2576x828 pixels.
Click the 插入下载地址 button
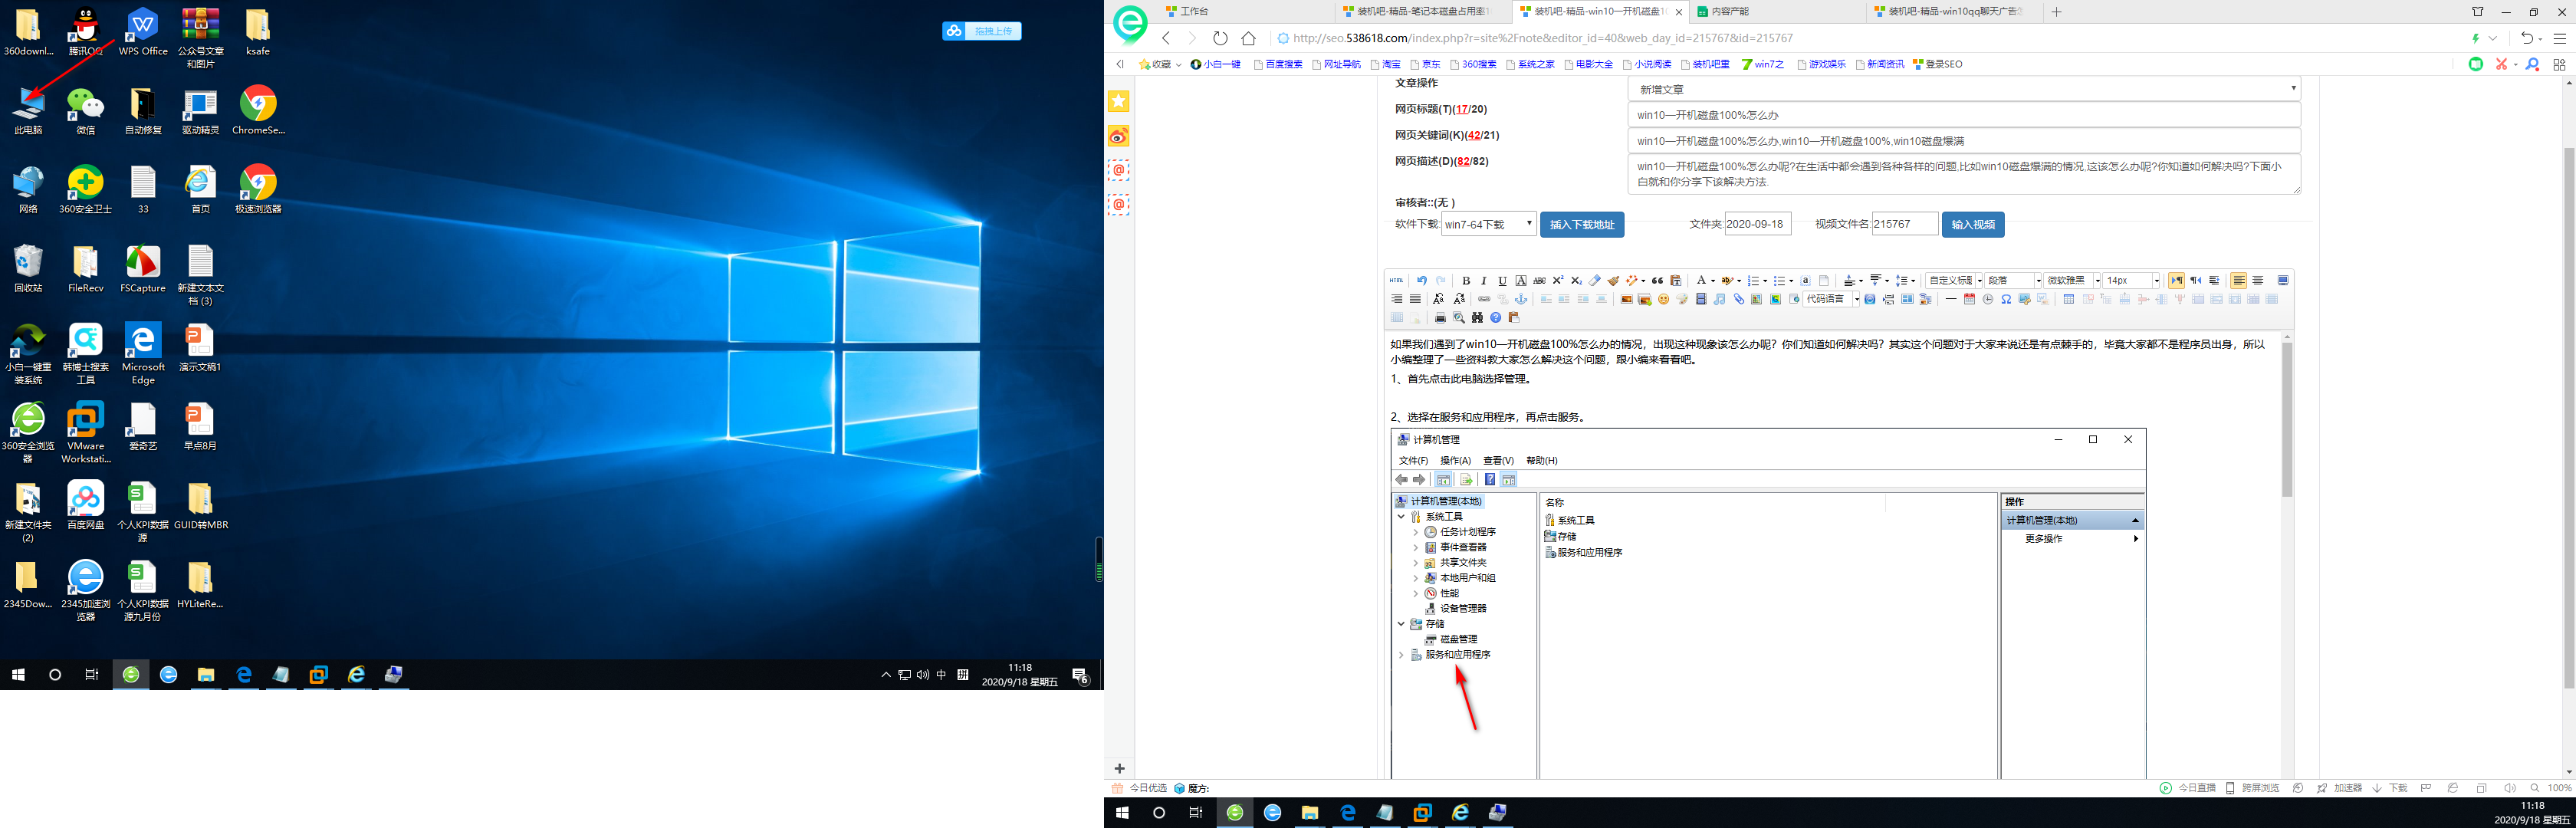[1581, 225]
